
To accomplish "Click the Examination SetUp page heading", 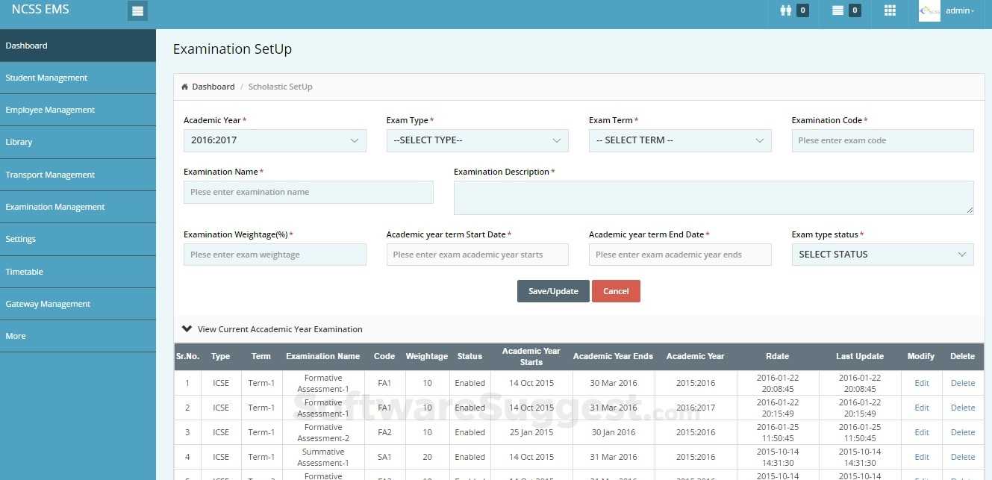I will [232, 49].
